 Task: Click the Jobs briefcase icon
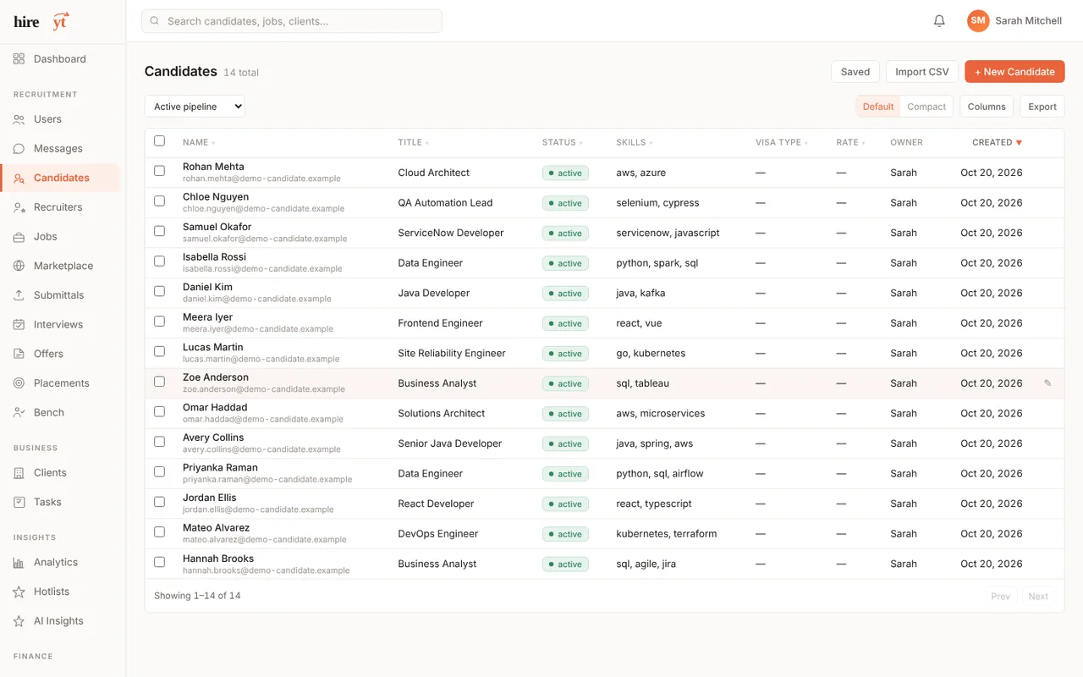pyautogui.click(x=19, y=237)
